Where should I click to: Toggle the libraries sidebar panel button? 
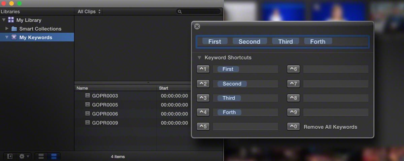(x=10, y=156)
